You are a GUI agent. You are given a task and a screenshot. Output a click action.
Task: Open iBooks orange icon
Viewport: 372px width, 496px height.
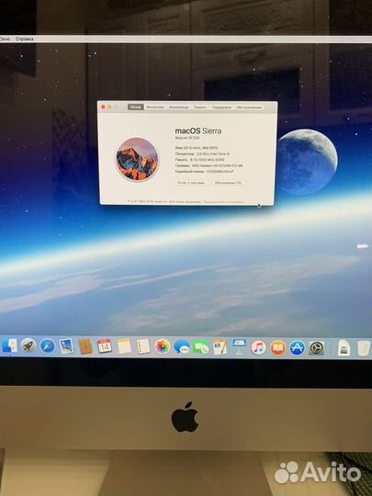tap(278, 347)
